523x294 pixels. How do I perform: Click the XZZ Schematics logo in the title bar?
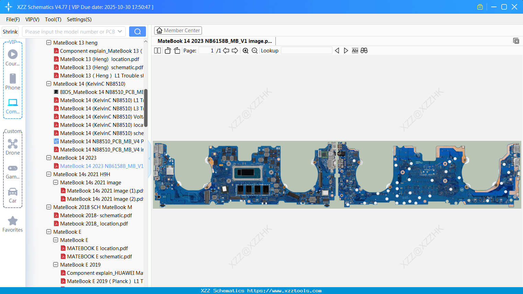pos(9,7)
